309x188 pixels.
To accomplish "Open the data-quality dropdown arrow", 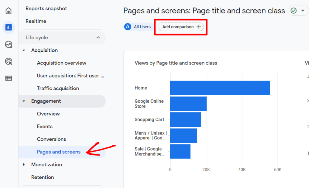I will coord(303,11).
